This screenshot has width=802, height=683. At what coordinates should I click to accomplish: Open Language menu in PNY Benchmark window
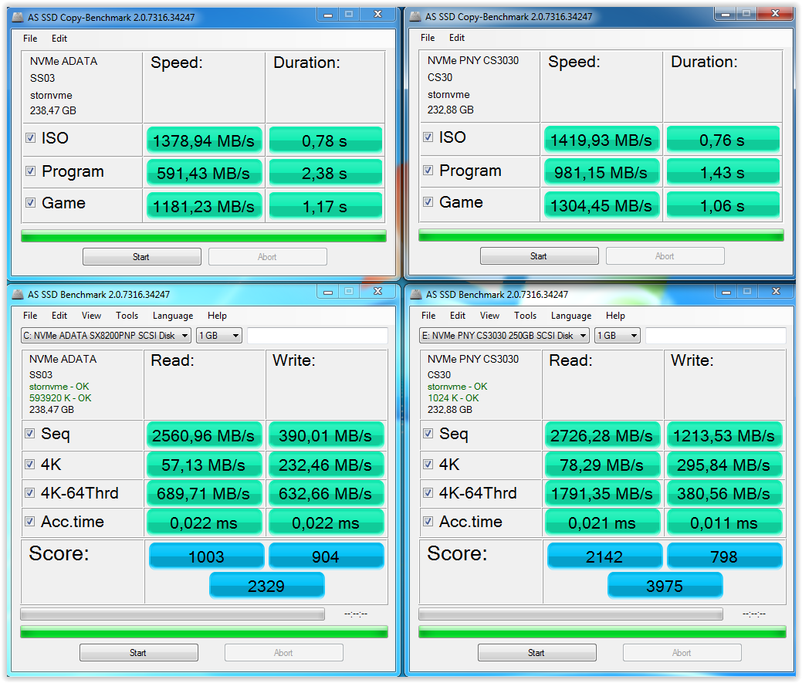pos(571,316)
